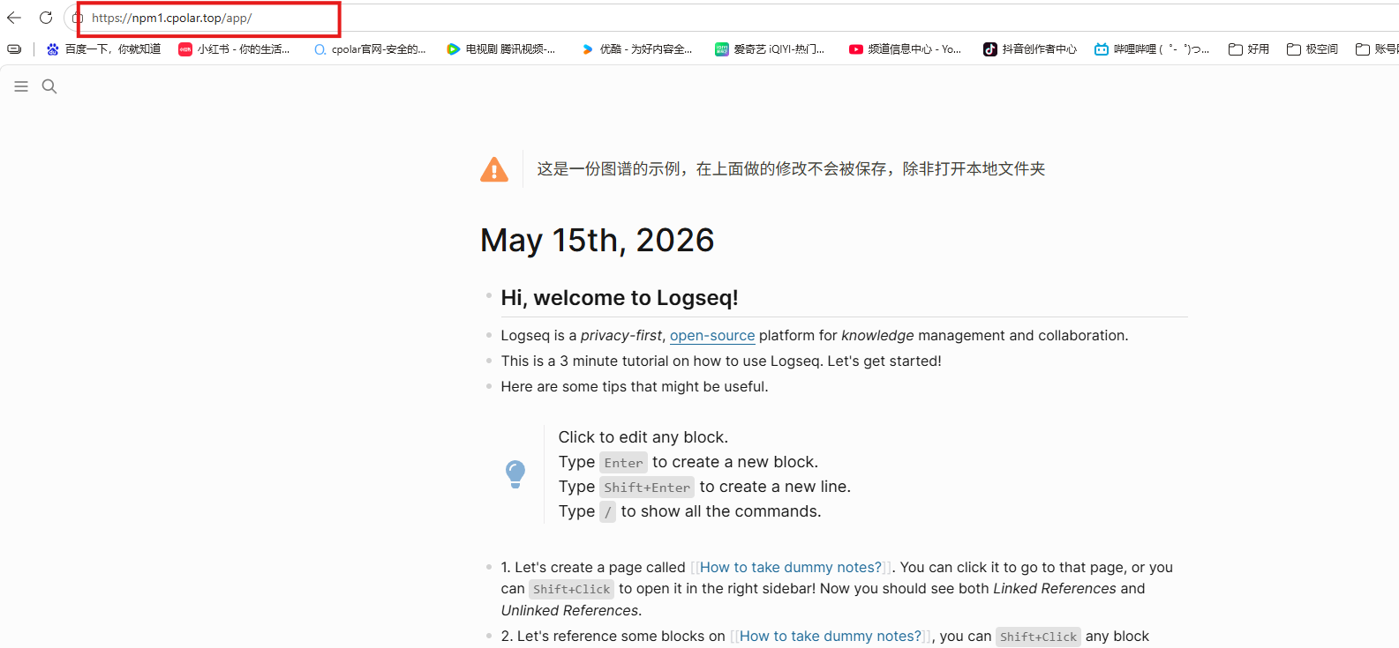
Task: Open How to take dummy notes? in step 1
Action: point(791,568)
